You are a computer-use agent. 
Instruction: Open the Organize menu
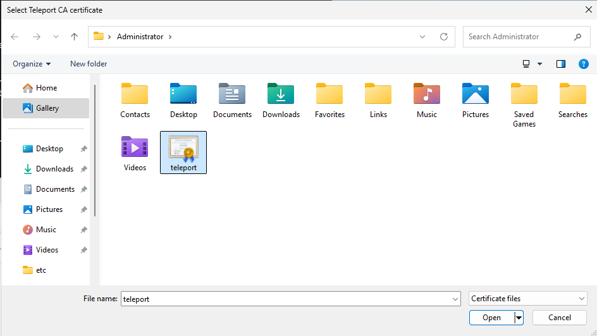point(32,64)
